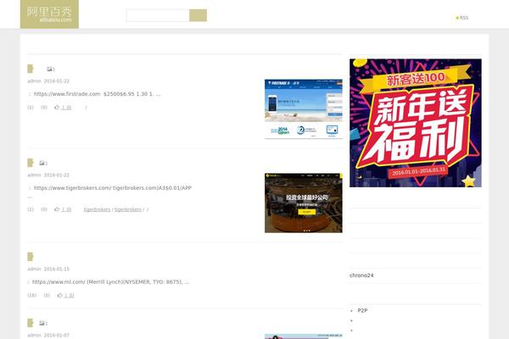Click category flag icon of 2016-01-07 post
Image resolution: width=509 pixels, height=339 pixels.
click(31, 323)
